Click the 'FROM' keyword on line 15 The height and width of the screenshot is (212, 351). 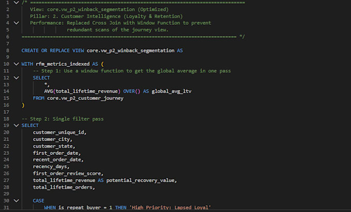coord(39,98)
